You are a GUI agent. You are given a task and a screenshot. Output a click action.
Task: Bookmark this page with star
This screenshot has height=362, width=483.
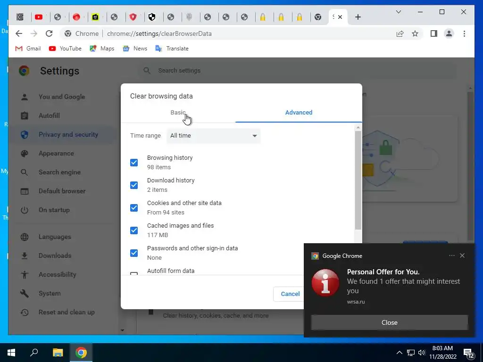click(x=415, y=33)
